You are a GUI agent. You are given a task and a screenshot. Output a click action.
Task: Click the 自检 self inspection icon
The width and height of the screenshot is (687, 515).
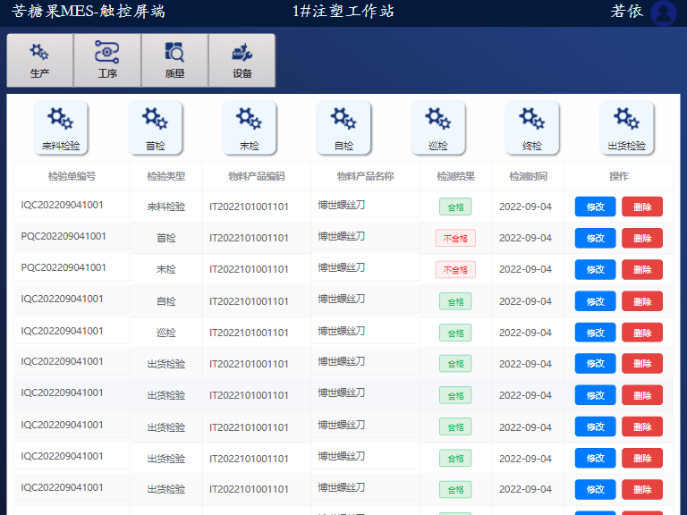(343, 127)
